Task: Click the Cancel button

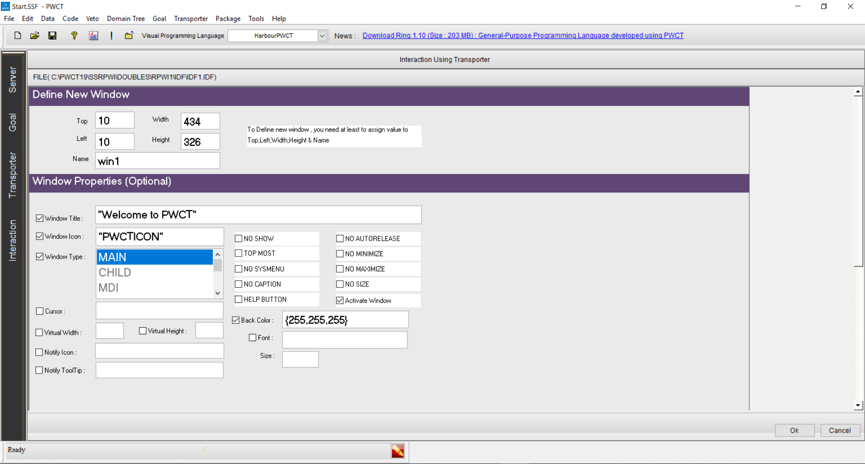Action: pos(840,430)
